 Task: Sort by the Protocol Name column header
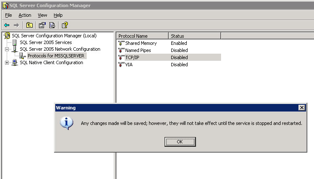[142, 36]
